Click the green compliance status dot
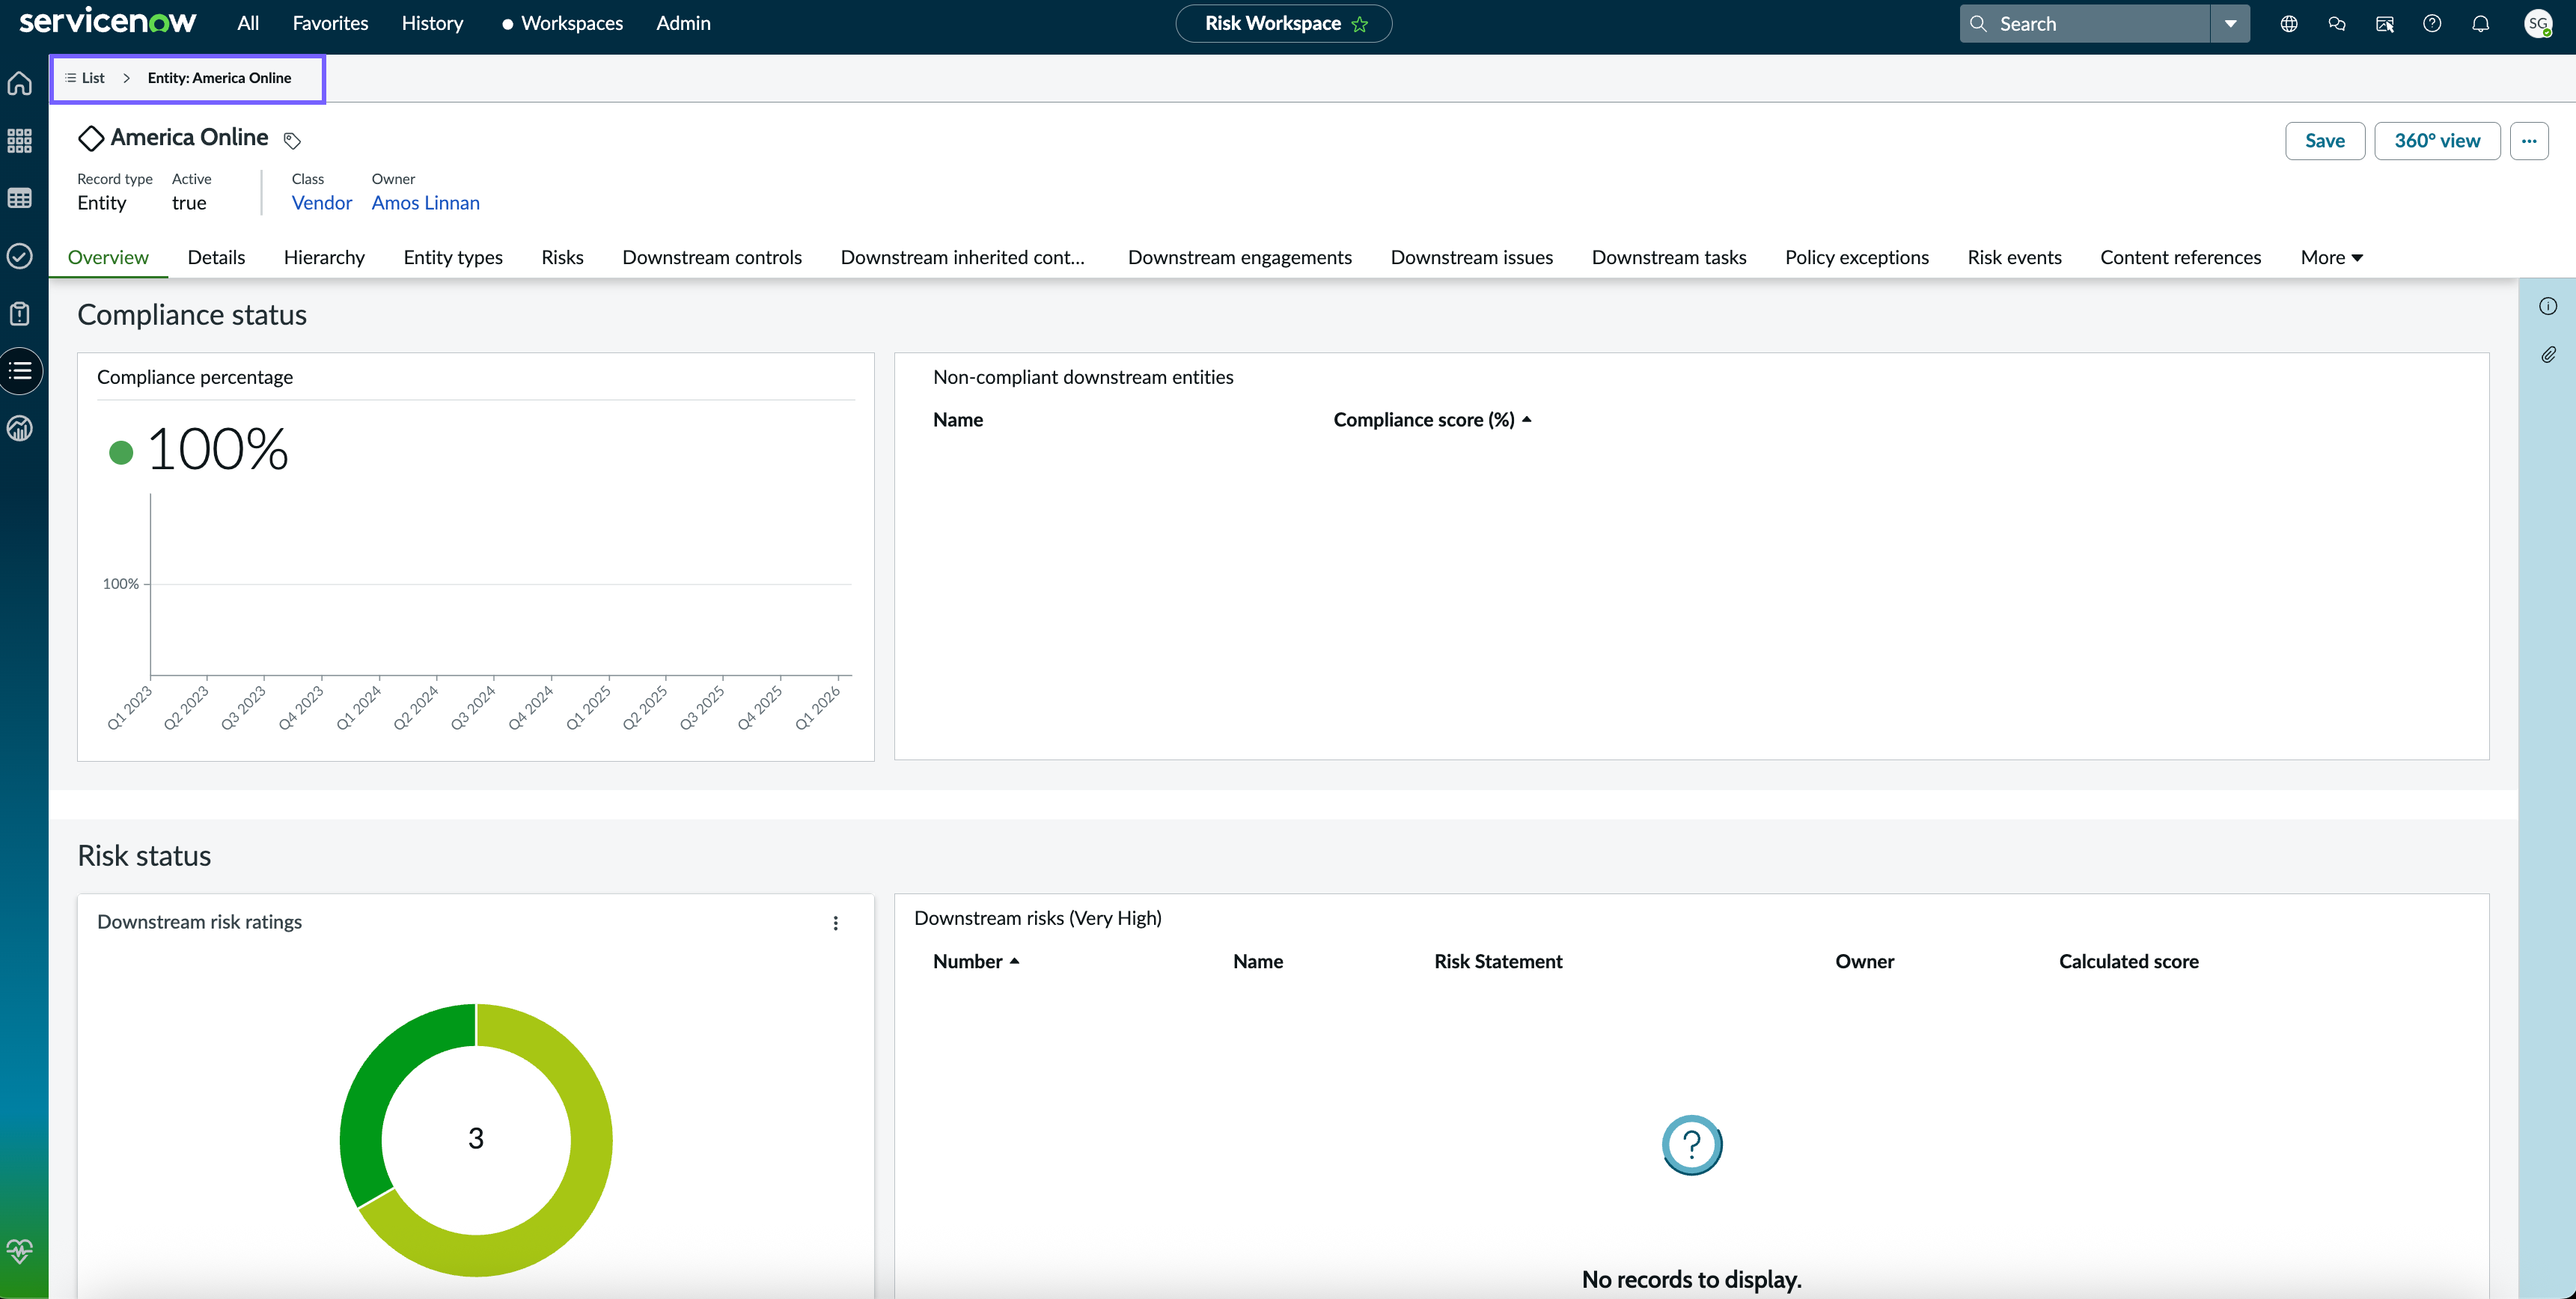Image resolution: width=2576 pixels, height=1299 pixels. [x=121, y=453]
